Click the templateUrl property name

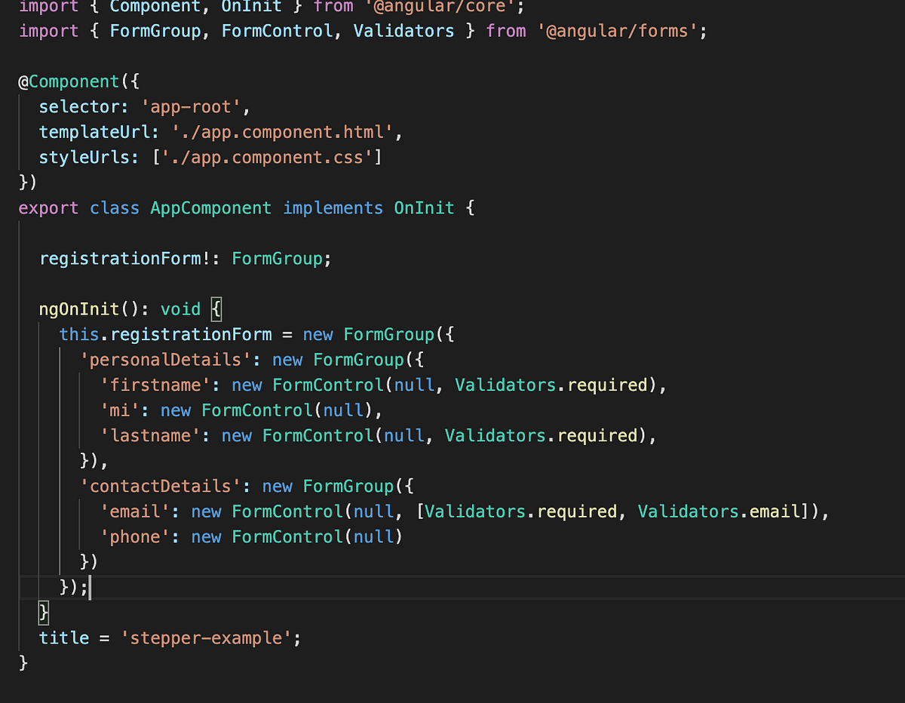pos(97,131)
